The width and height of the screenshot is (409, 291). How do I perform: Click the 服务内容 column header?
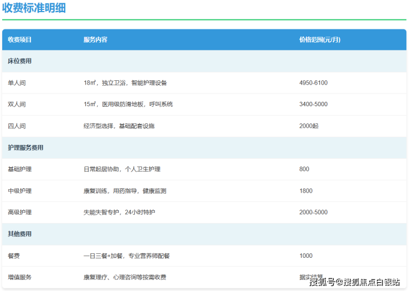tap(95, 40)
